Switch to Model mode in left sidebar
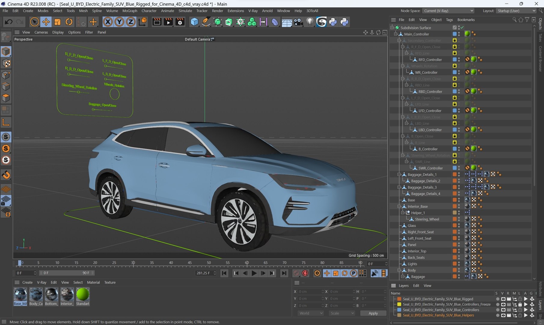 pos(6,51)
